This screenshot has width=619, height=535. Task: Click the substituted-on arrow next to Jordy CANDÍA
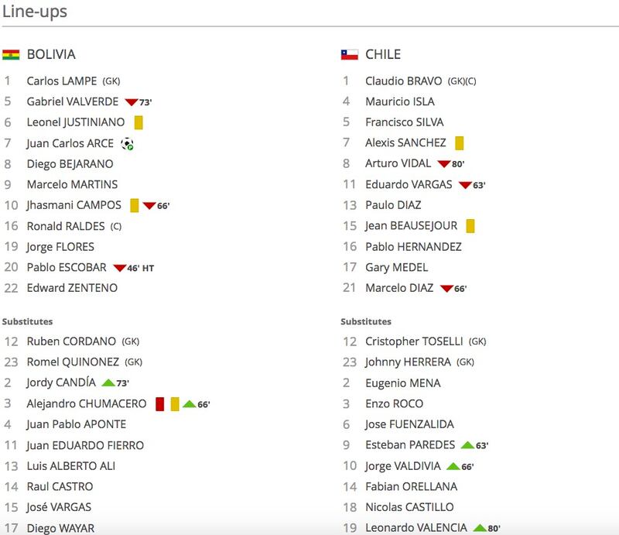pyautogui.click(x=108, y=382)
